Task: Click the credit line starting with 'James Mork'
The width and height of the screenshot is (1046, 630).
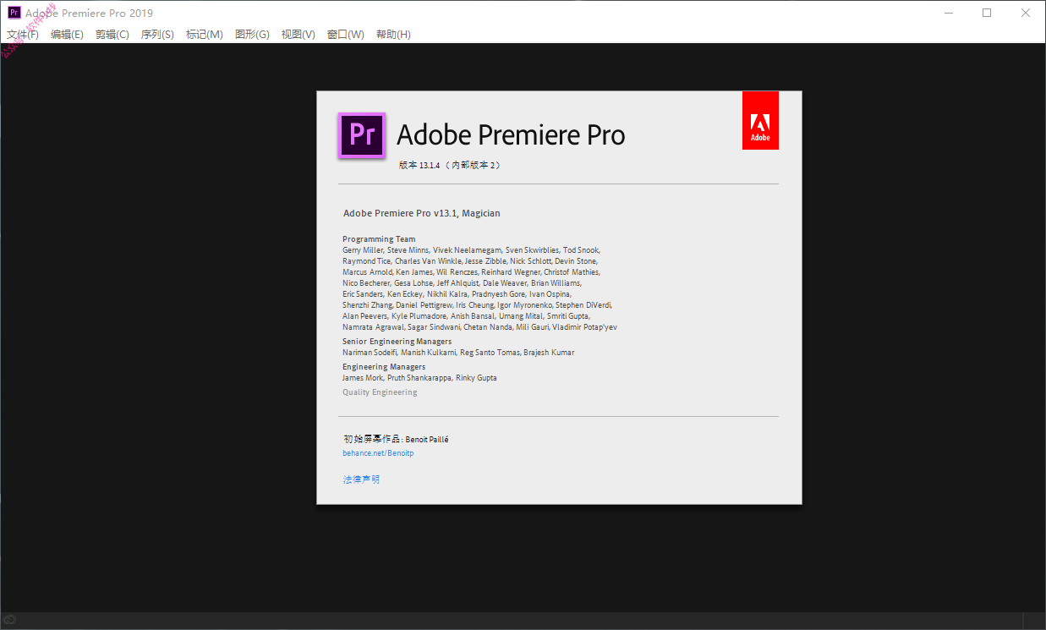Action: click(419, 378)
